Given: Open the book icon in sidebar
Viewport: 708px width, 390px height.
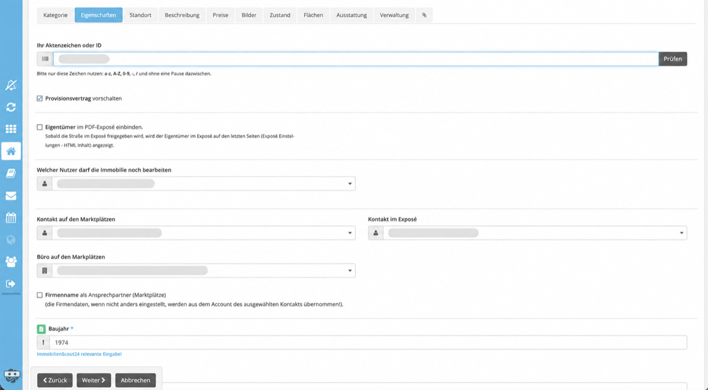Looking at the screenshot, I should click(x=11, y=173).
